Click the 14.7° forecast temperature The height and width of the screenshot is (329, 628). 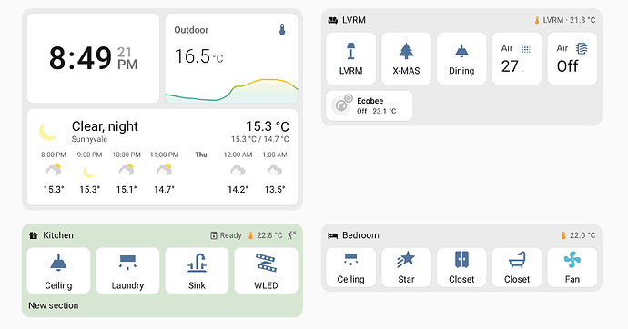(x=164, y=189)
